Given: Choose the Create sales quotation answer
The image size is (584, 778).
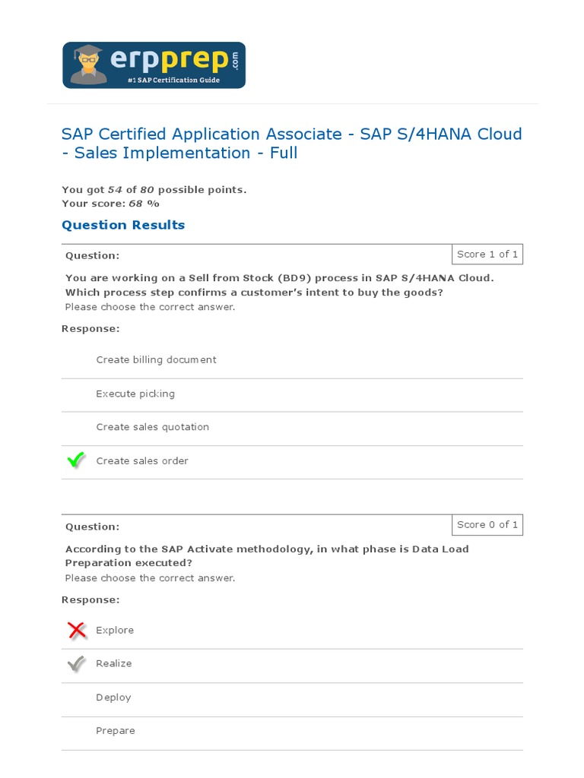Looking at the screenshot, I should point(152,427).
